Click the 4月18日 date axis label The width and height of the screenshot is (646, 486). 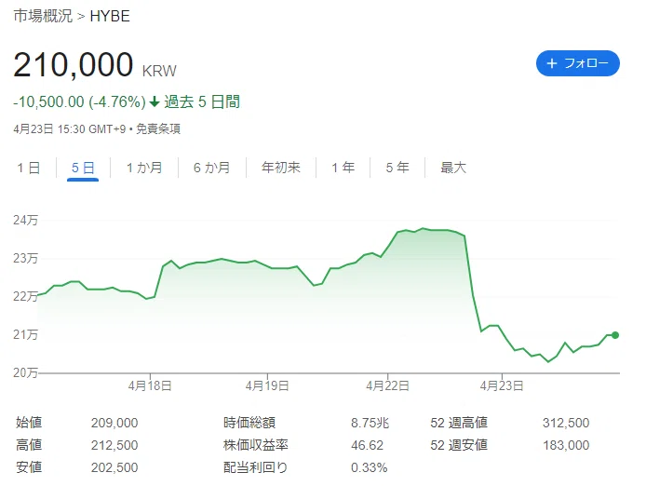coord(150,385)
